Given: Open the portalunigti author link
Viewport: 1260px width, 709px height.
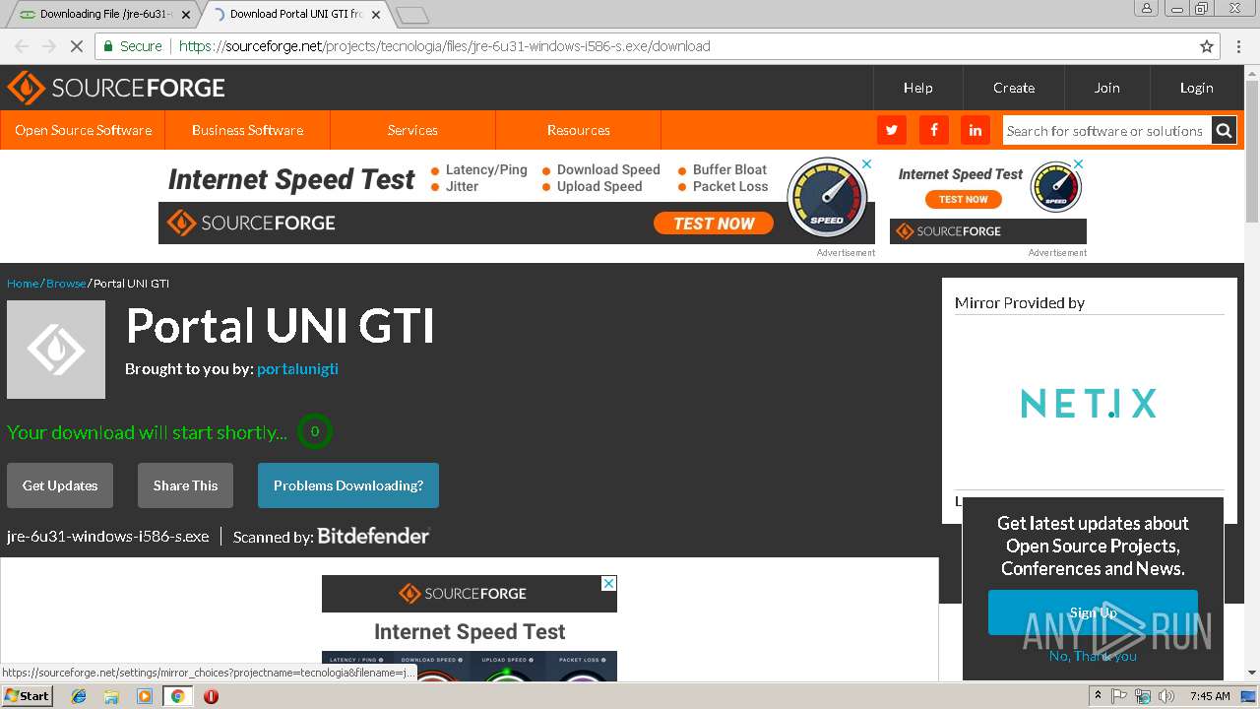Looking at the screenshot, I should coord(297,369).
